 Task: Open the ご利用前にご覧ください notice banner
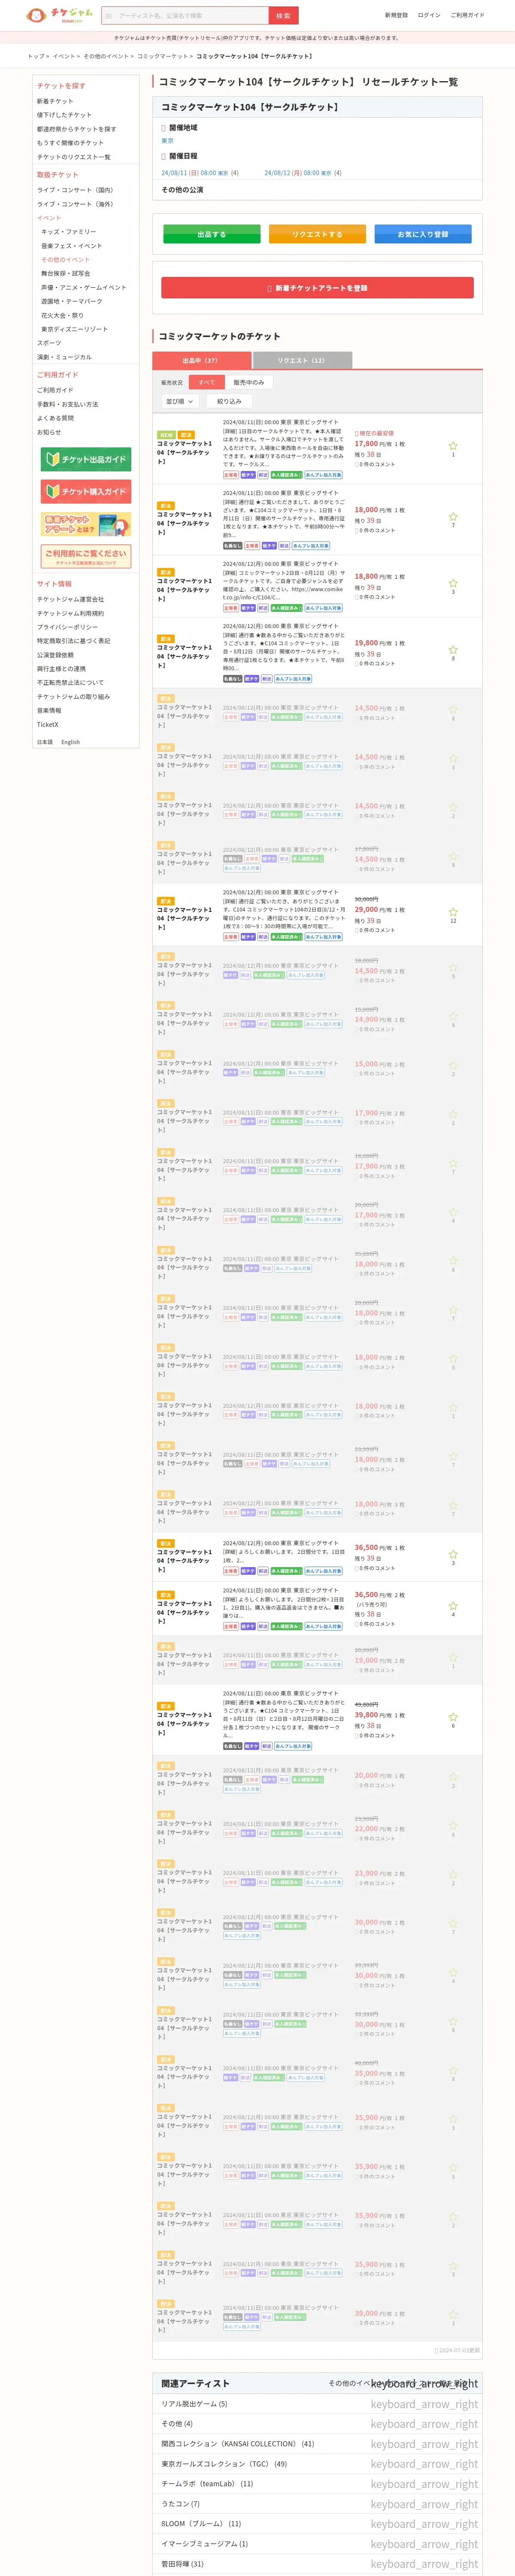(x=86, y=556)
